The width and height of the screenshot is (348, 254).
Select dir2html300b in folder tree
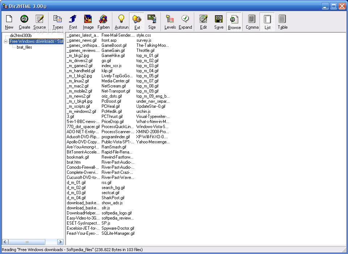click(x=21, y=36)
